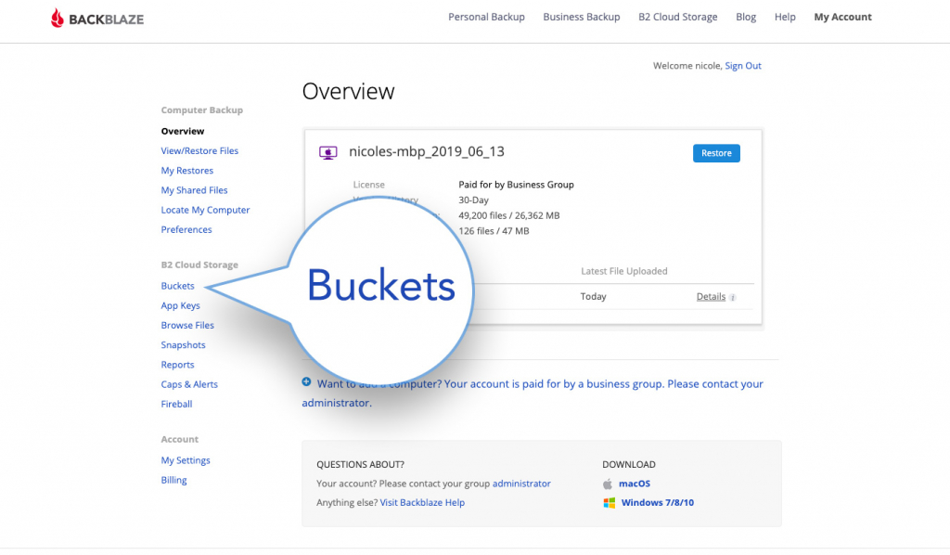This screenshot has width=950, height=555.
Task: Open Locate My Computer
Action: tap(205, 211)
